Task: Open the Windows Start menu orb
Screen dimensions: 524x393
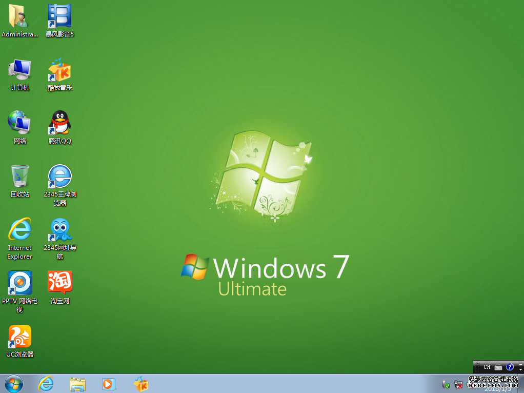Action: (14, 384)
